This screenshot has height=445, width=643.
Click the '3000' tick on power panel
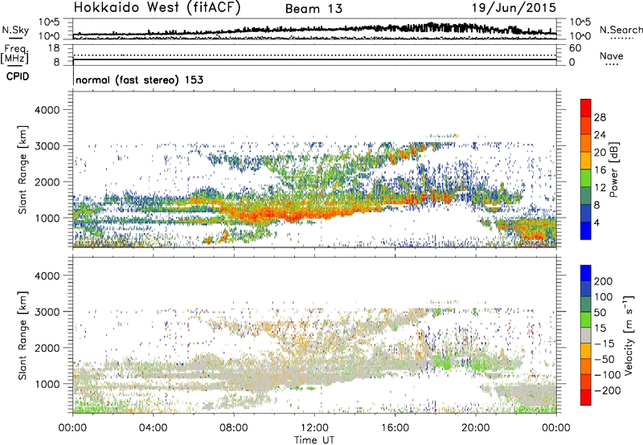tap(47, 146)
